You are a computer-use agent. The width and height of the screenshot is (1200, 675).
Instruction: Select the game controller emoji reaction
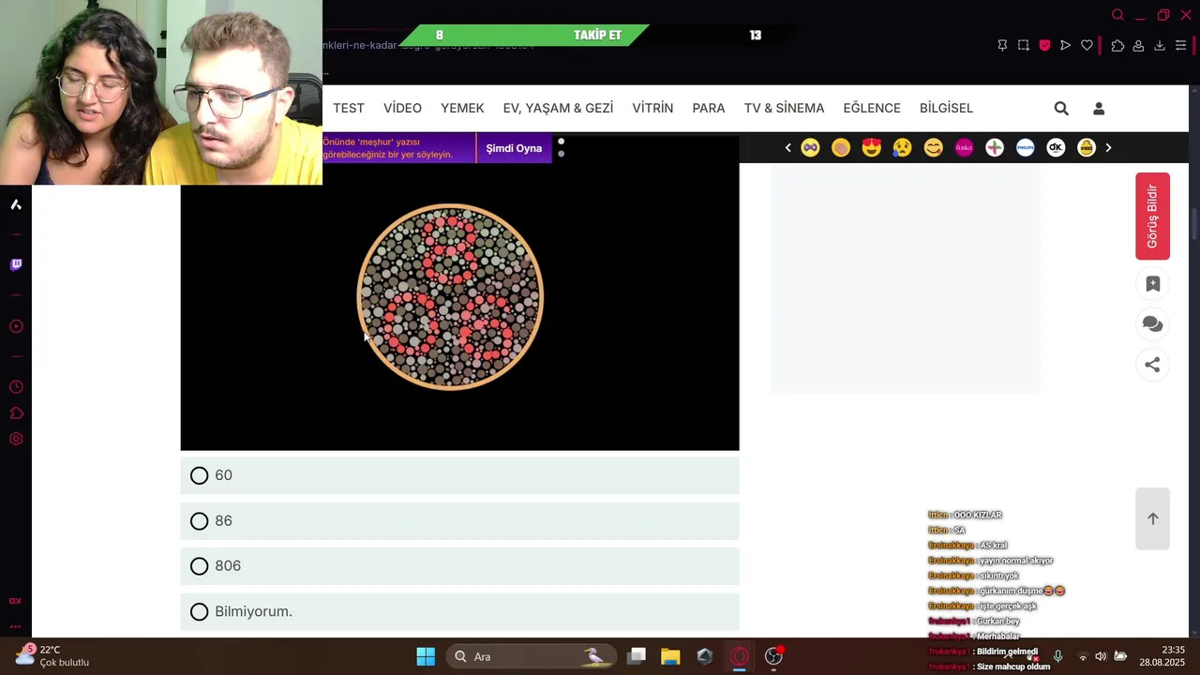[810, 147]
